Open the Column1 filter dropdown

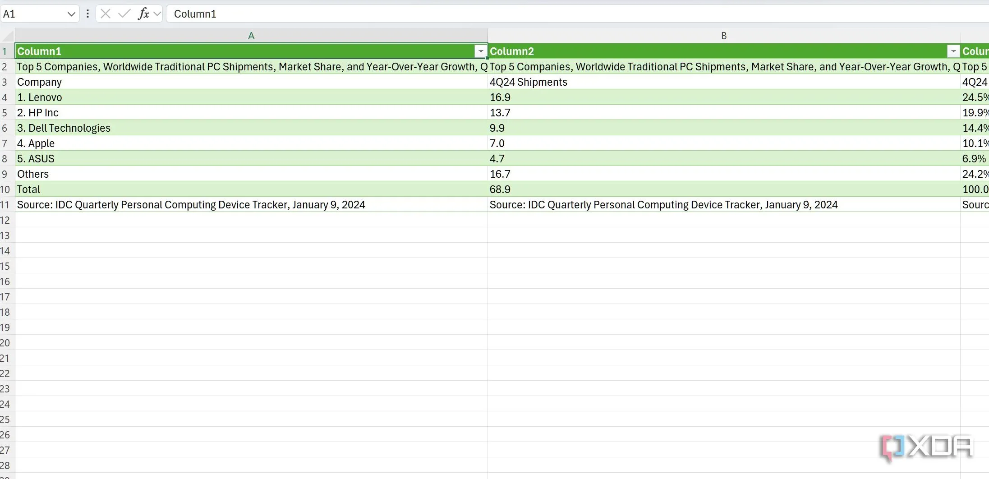coord(480,51)
